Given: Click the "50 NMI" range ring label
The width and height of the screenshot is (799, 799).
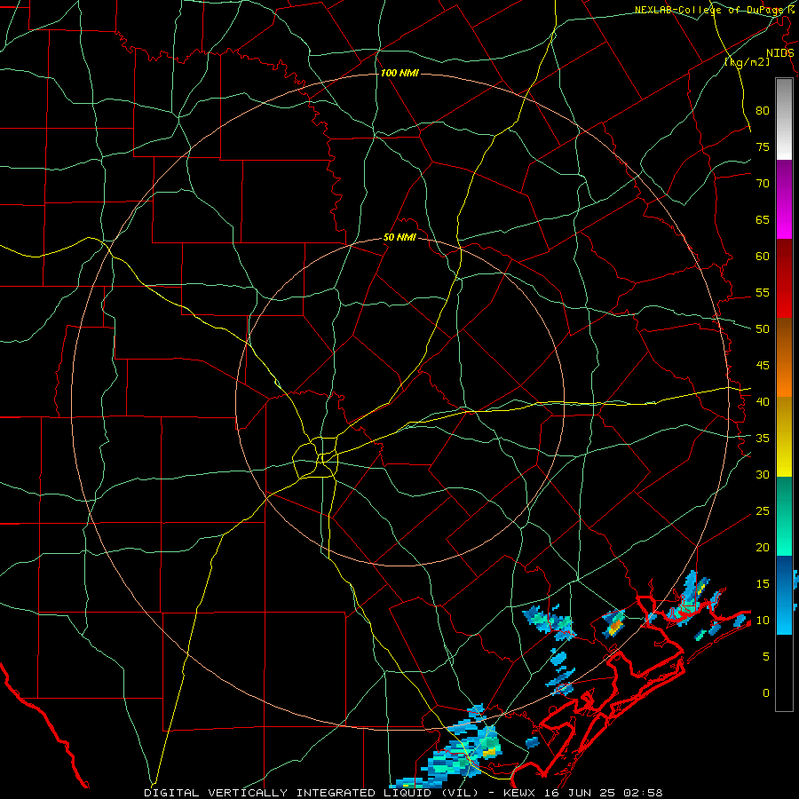Looking at the screenshot, I should click(399, 237).
